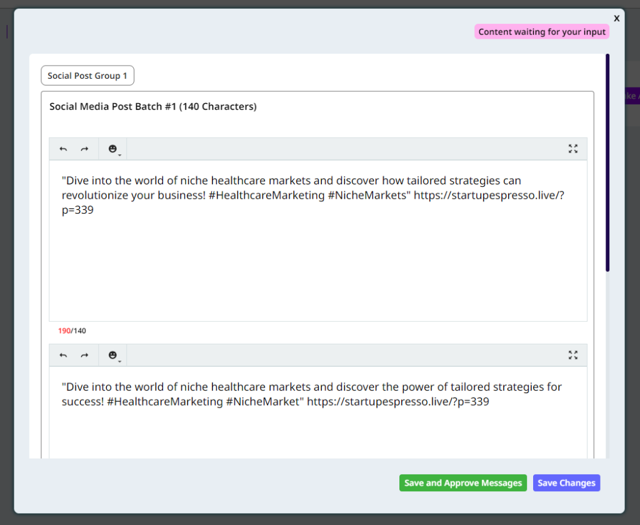Click the 'Social Media Post Batch #1' heading
Image resolution: width=640 pixels, height=525 pixels.
153,106
